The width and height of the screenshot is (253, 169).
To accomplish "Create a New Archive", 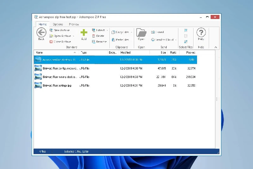I will [x=59, y=30].
